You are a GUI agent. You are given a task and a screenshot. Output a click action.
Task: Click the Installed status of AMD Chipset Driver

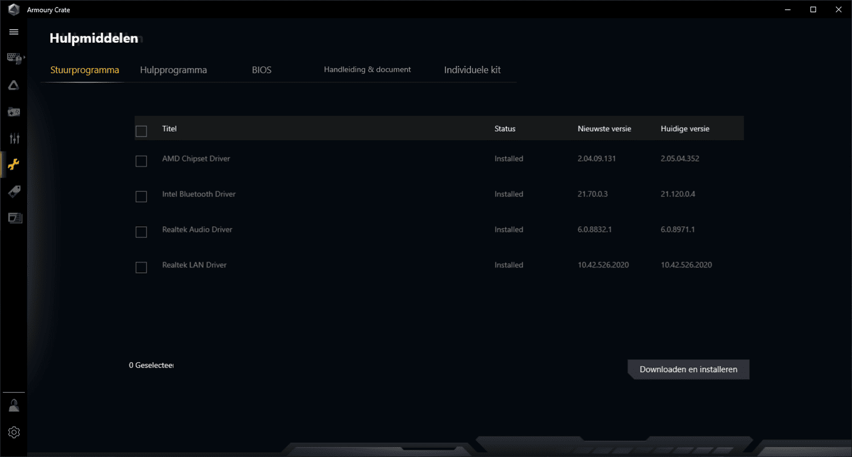[508, 159]
